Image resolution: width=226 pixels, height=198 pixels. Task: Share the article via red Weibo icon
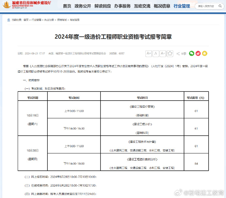click(x=198, y=53)
